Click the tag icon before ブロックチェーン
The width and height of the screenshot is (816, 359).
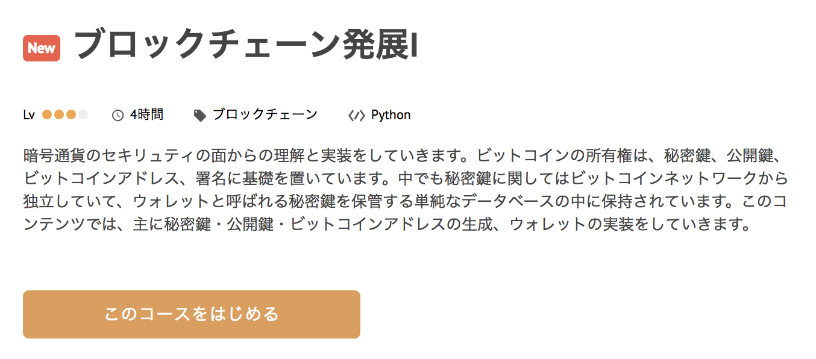click(x=199, y=115)
